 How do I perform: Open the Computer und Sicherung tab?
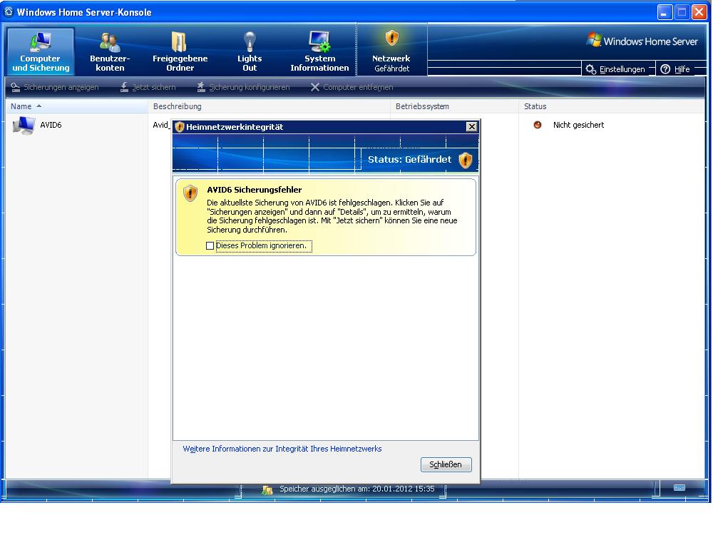coord(41,52)
